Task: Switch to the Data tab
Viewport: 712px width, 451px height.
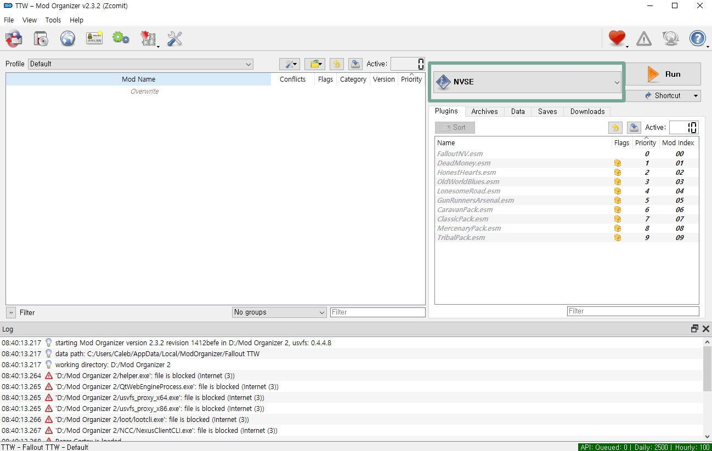Action: 518,111
